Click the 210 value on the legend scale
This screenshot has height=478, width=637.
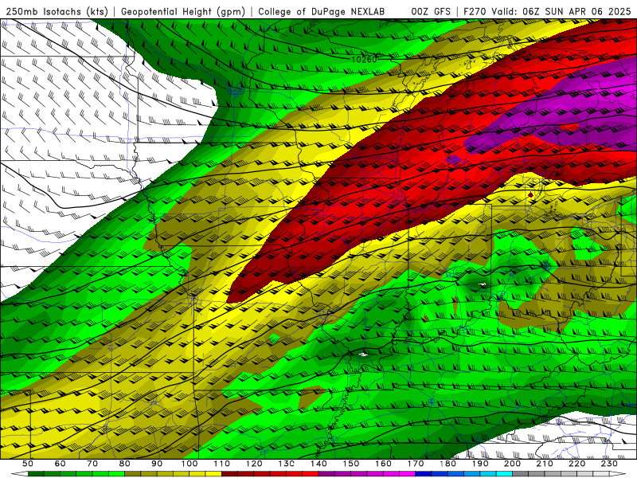click(x=545, y=464)
